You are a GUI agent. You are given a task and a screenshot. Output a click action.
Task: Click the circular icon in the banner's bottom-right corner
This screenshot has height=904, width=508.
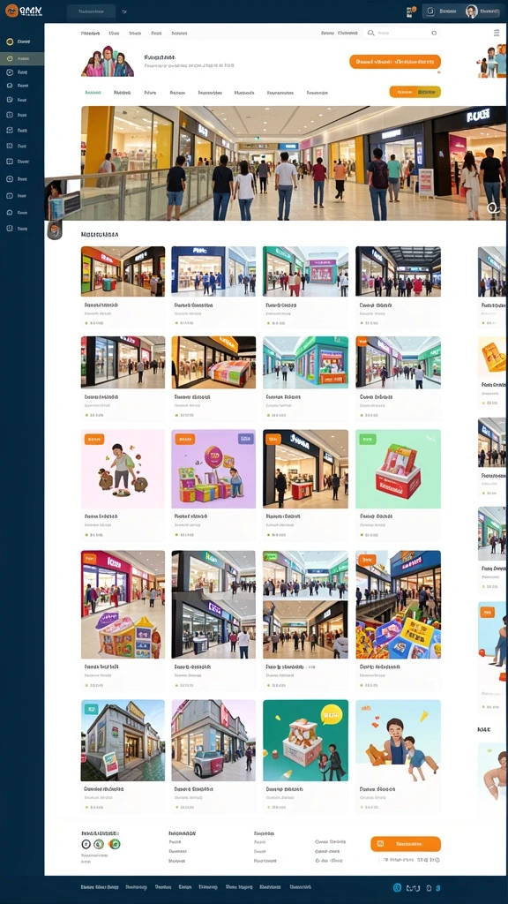pyautogui.click(x=492, y=208)
